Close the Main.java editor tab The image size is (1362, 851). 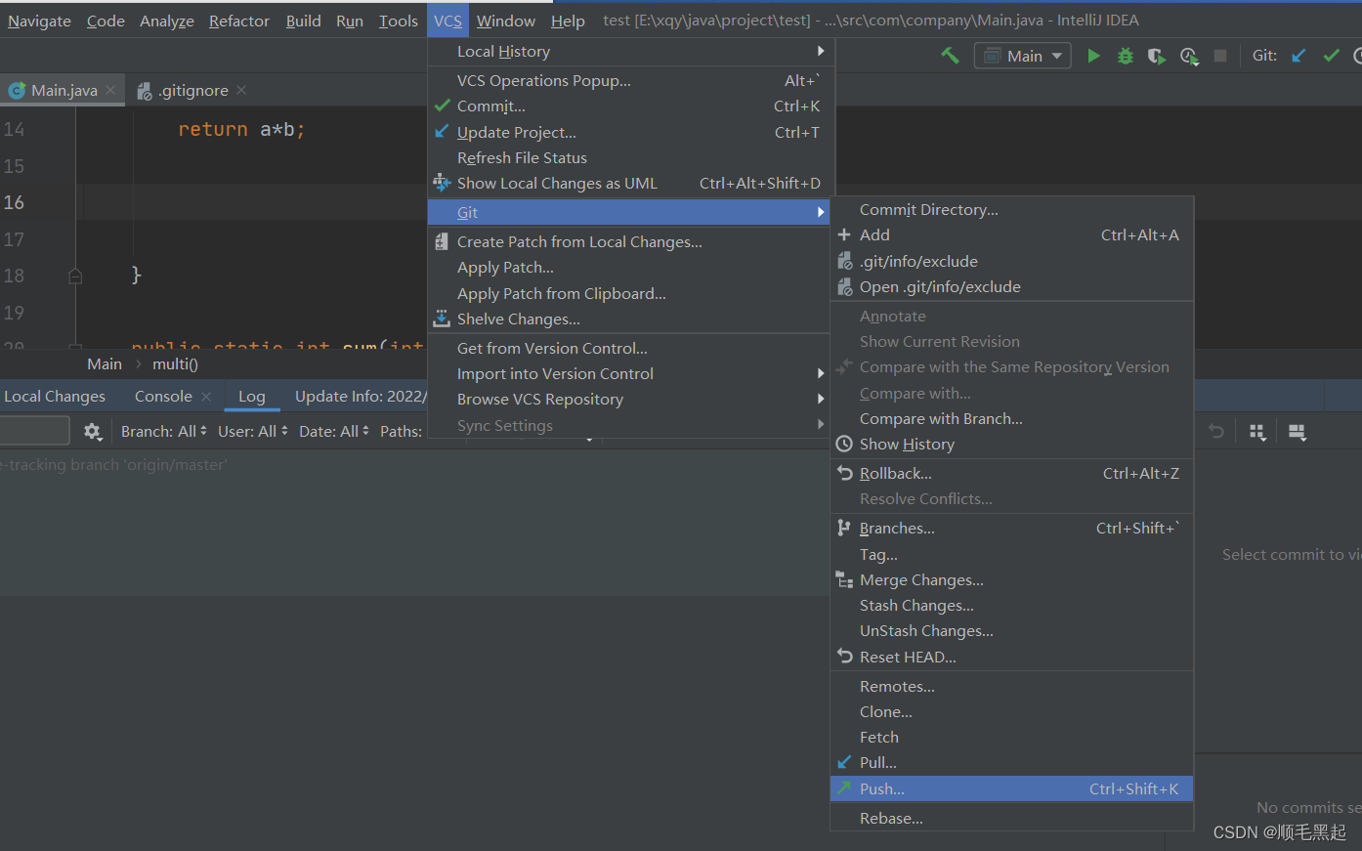[x=110, y=90]
